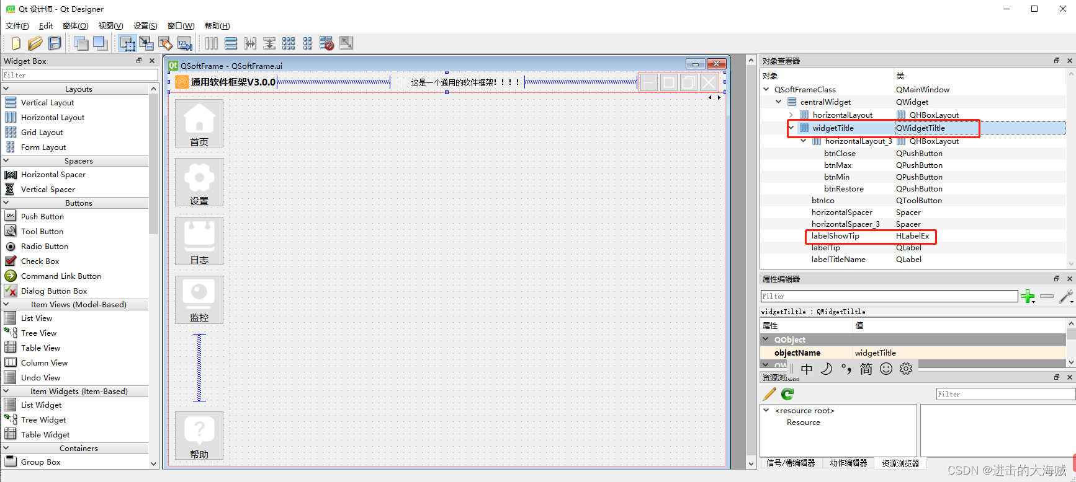
Task: Apply Lay Out in a Form Layout
Action: tap(308, 43)
